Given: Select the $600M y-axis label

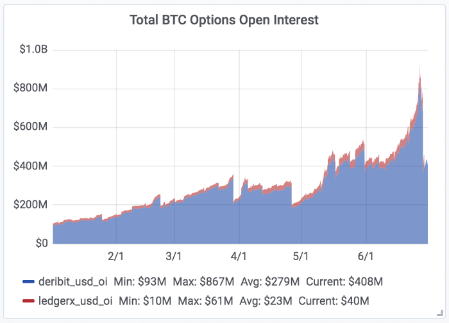Looking at the screenshot, I should 30,127.
